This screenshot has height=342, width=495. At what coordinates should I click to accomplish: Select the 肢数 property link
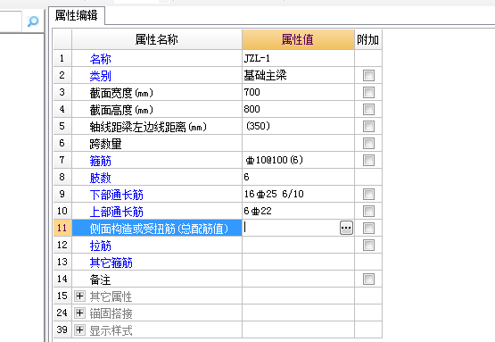[101, 178]
